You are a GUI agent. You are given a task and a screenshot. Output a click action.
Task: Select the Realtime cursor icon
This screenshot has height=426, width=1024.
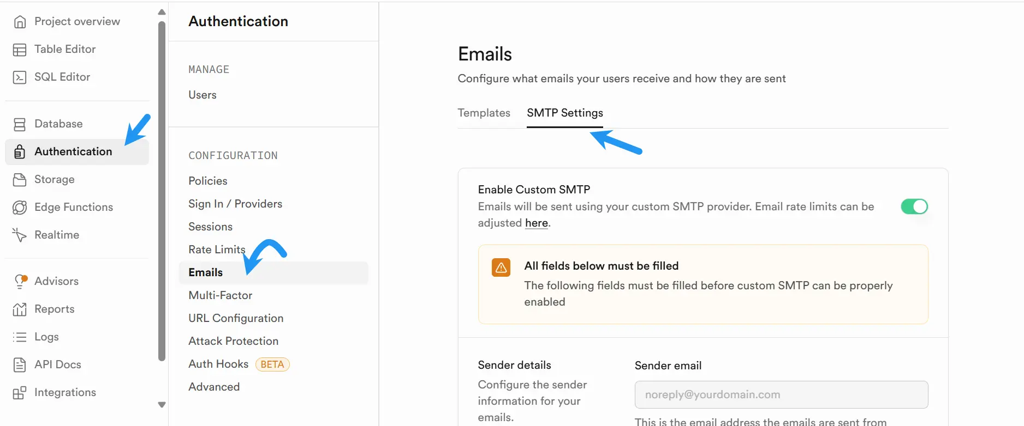coord(20,235)
